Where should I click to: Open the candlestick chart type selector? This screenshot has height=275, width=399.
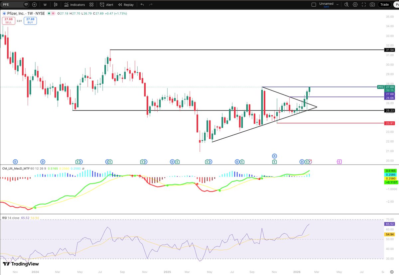pyautogui.click(x=56, y=5)
